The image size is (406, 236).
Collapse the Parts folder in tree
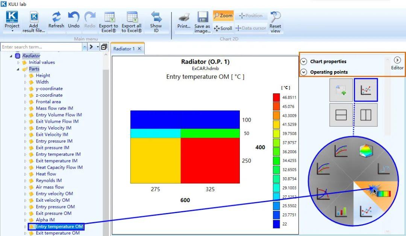18,69
